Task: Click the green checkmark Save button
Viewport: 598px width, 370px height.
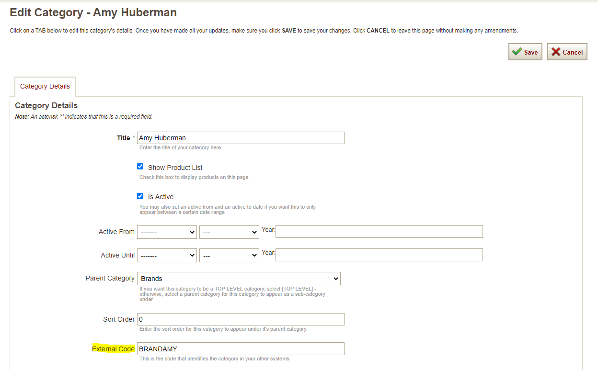Action: pos(525,52)
